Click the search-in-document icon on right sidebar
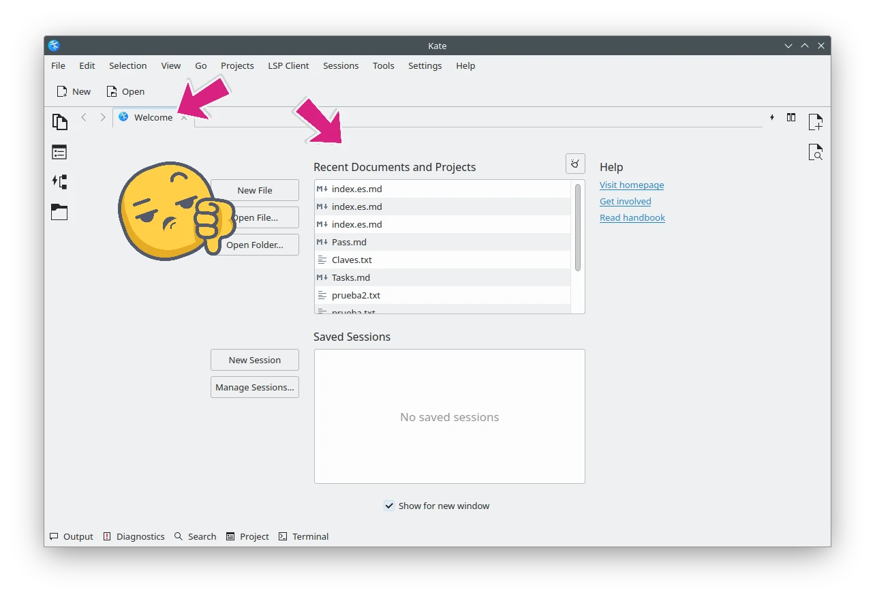Image resolution: width=875 pixels, height=599 pixels. coord(815,152)
